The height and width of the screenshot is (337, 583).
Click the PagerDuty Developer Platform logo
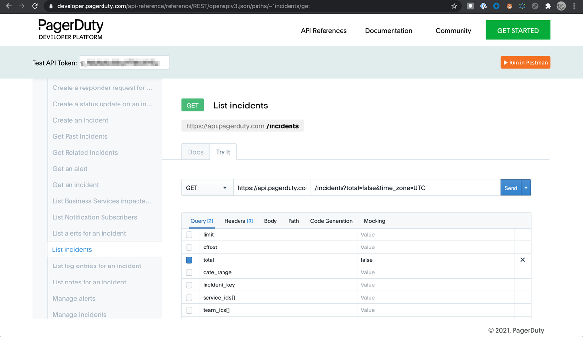pyautogui.click(x=71, y=29)
